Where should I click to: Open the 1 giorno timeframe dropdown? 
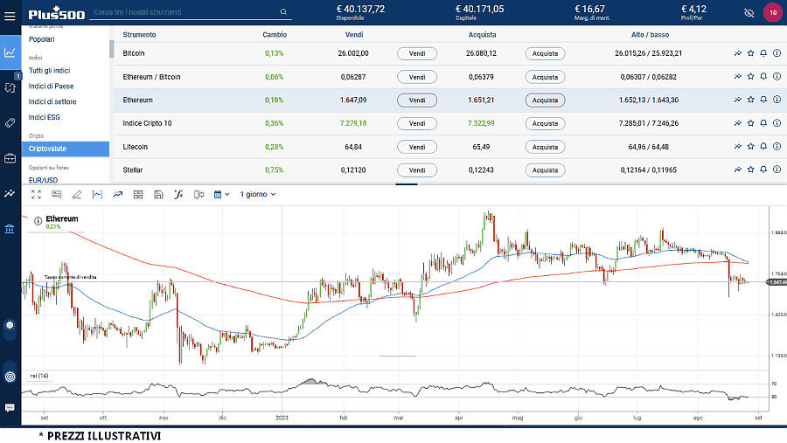click(258, 194)
